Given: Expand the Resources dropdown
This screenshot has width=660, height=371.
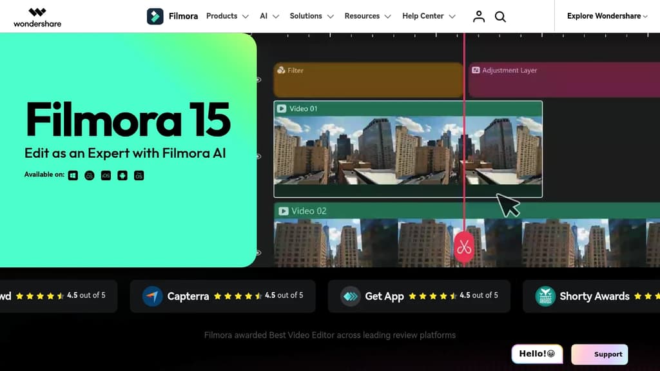Looking at the screenshot, I should coord(367,16).
